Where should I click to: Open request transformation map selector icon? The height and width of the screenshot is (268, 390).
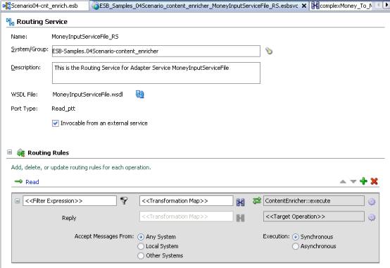(240, 202)
